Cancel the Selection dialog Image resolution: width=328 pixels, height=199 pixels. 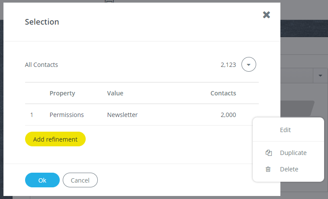[80, 180]
